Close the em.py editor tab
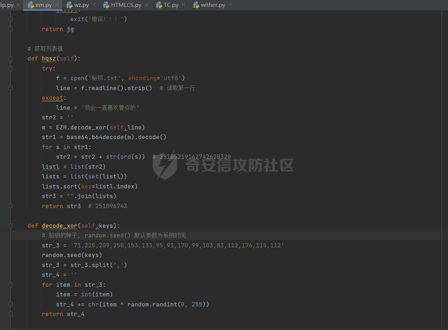The image size is (448, 330). [x=57, y=5]
